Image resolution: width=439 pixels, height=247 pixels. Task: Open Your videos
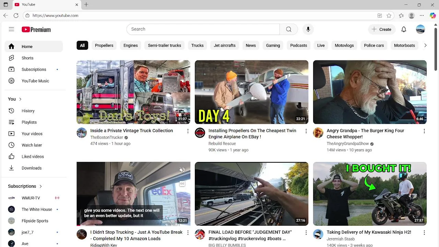pos(34,134)
